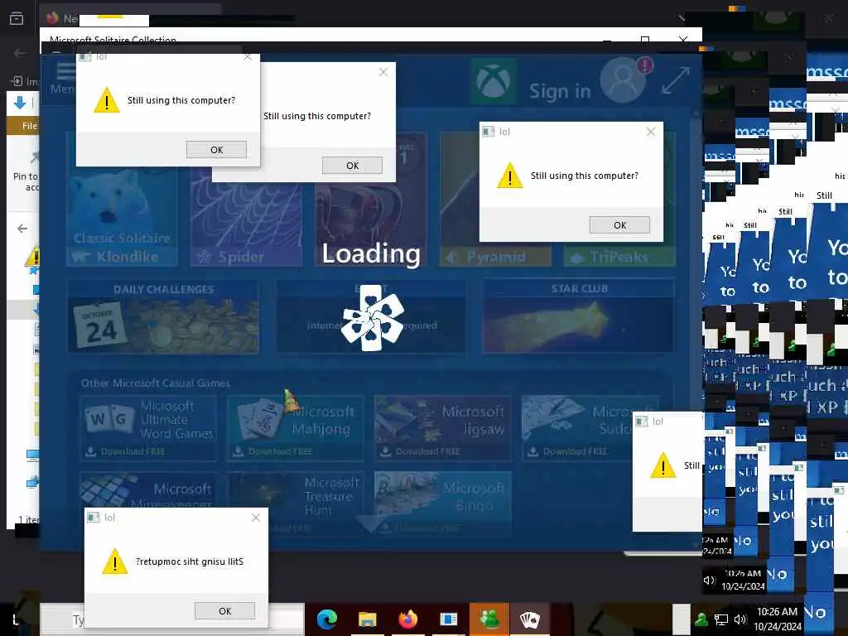Click the fullscreen arrows icon in Solitaire

[676, 80]
